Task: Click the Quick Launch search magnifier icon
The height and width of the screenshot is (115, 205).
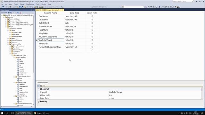Action: [x=193, y=1]
